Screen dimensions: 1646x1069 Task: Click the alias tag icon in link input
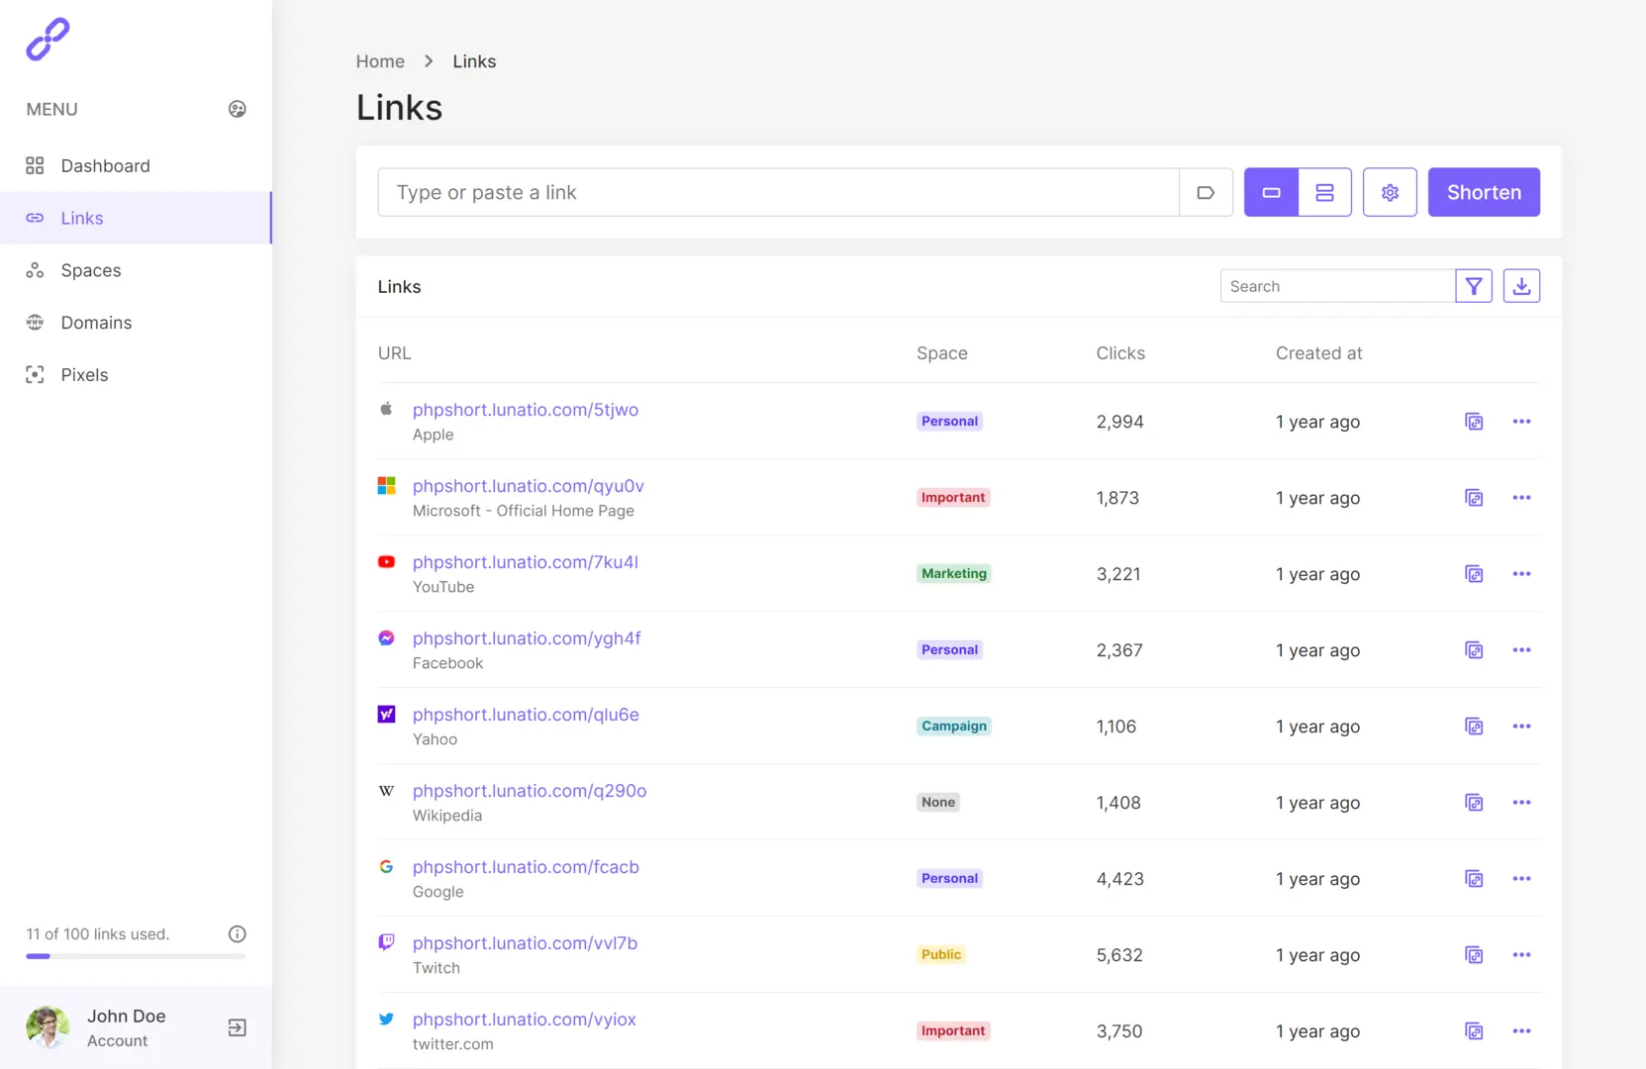(1206, 192)
